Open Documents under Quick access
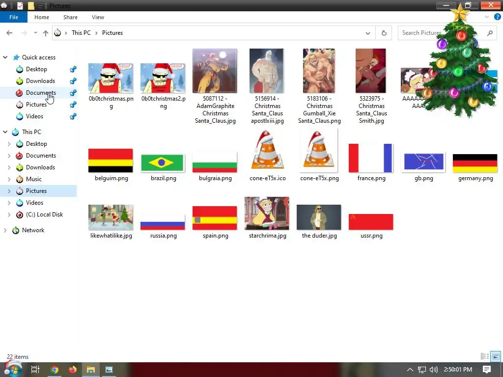This screenshot has height=377, width=503. [x=41, y=93]
